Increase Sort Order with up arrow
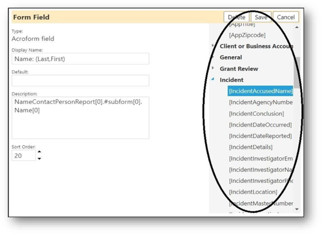321x234 pixels. click(x=39, y=152)
